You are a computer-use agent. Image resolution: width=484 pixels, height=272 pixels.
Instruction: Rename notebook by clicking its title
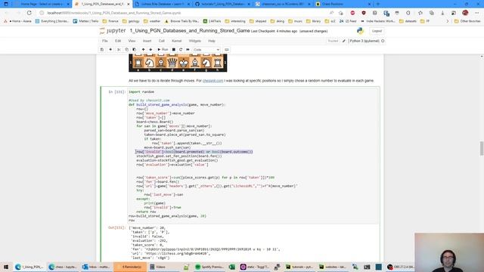(x=190, y=31)
